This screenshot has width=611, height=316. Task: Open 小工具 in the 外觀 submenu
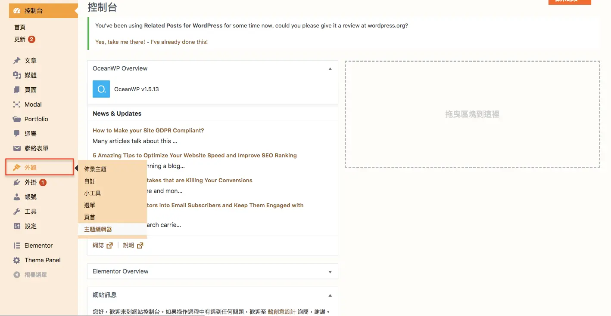point(92,193)
